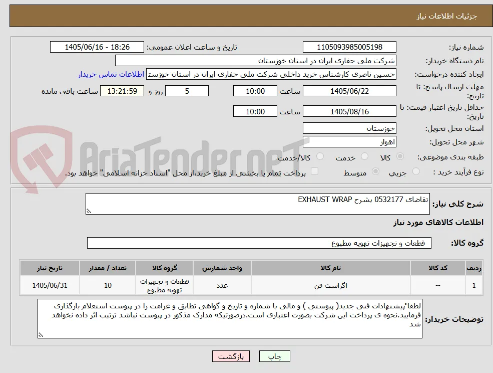
Task: Select the کالا/خدمت radio button
Action: tap(320, 156)
